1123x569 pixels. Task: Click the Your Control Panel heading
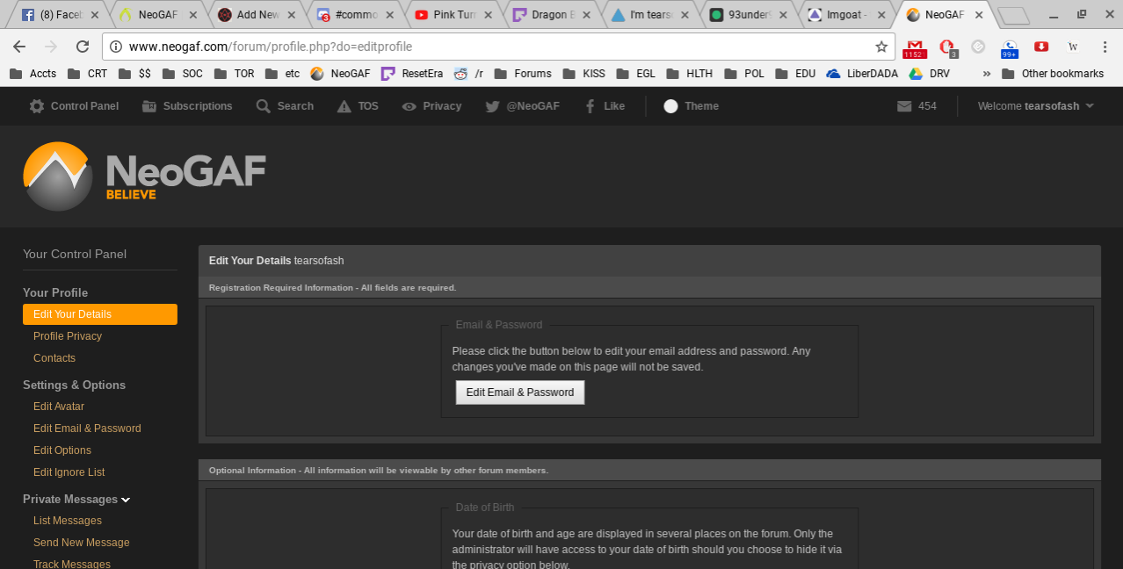75,254
